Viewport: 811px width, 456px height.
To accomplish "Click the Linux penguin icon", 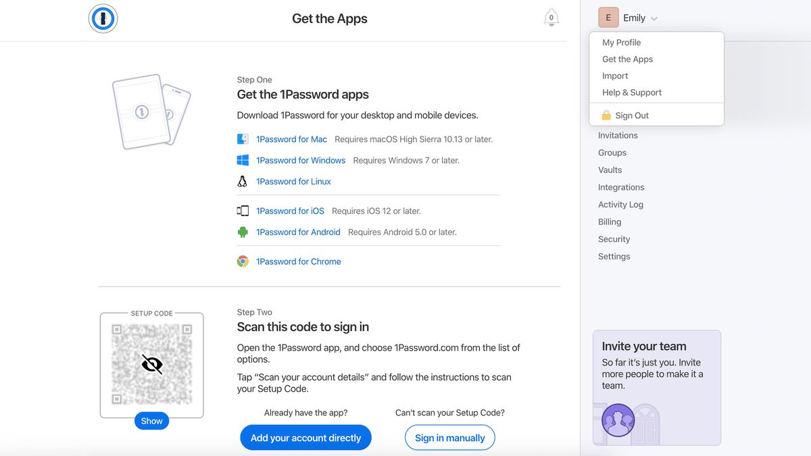I will pos(243,181).
